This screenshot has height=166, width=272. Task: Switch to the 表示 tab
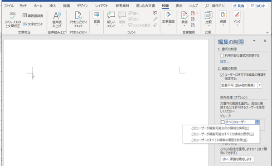[x=179, y=6]
